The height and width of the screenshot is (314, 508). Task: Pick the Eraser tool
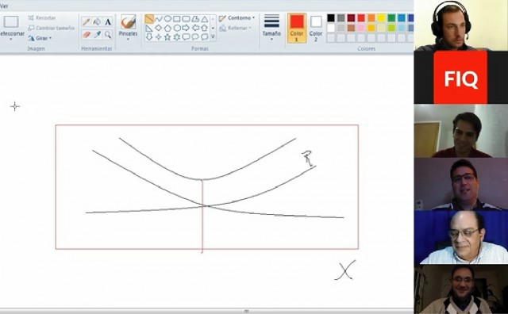coord(87,34)
